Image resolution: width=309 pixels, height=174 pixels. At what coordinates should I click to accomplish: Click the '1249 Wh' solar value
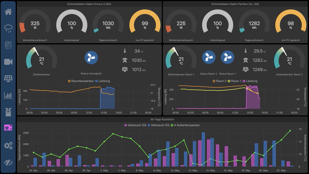point(260,69)
